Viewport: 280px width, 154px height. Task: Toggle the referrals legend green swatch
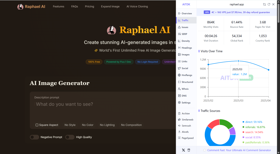[x=243, y=127]
